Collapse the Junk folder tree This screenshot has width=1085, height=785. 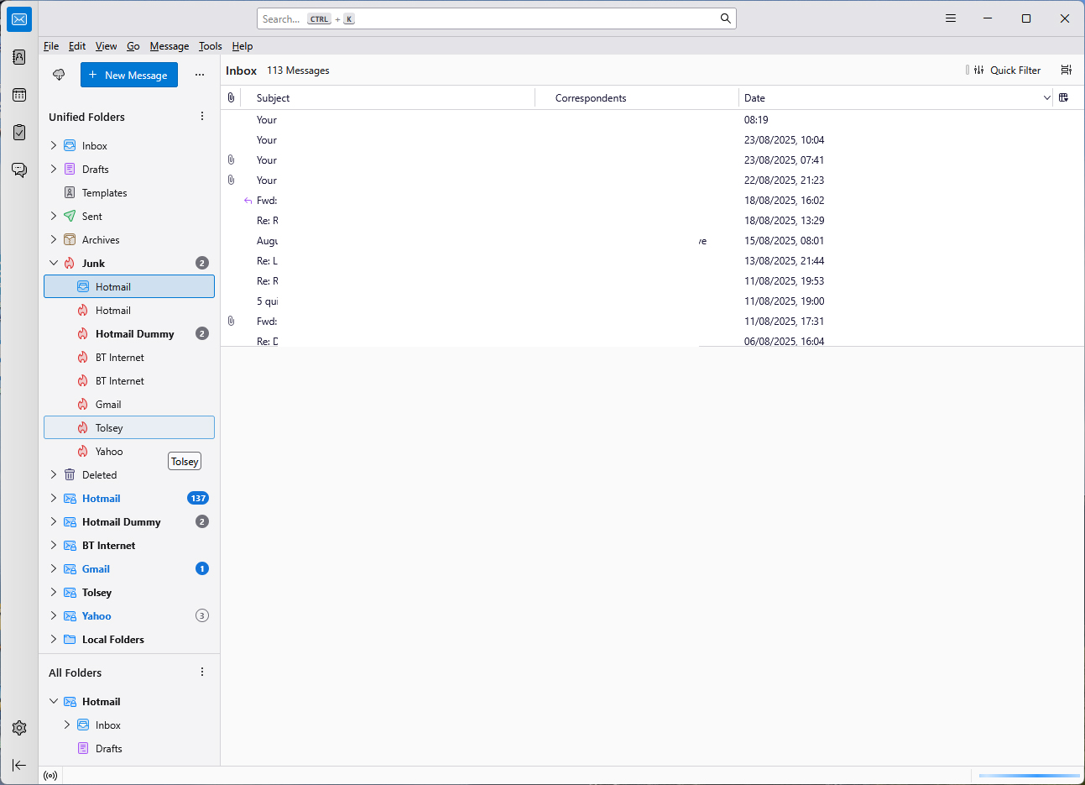click(54, 263)
